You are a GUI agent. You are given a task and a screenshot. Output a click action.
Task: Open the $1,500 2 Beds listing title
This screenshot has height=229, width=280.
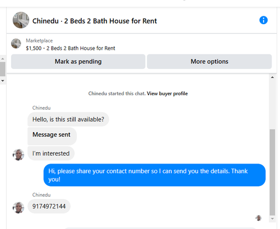pyautogui.click(x=71, y=48)
